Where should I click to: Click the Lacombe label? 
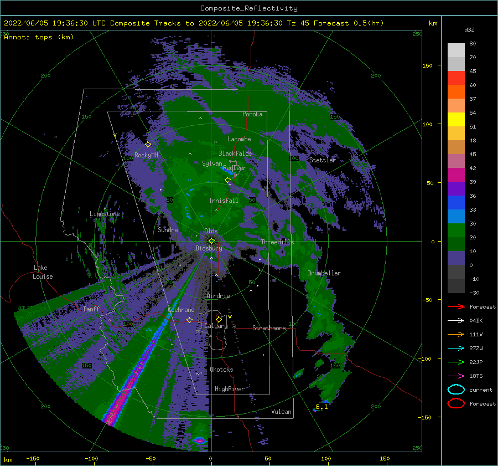(x=239, y=139)
